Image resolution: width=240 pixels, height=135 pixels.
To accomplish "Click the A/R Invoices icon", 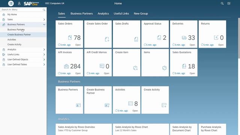I will [66, 66].
